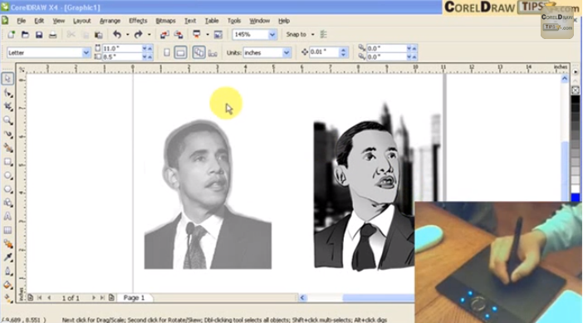Click the Open file folder icon
583x323 pixels.
pos(25,35)
